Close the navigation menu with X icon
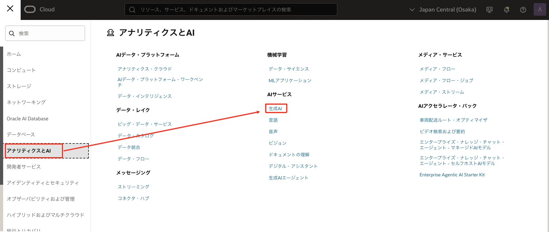 pyautogui.click(x=10, y=8)
